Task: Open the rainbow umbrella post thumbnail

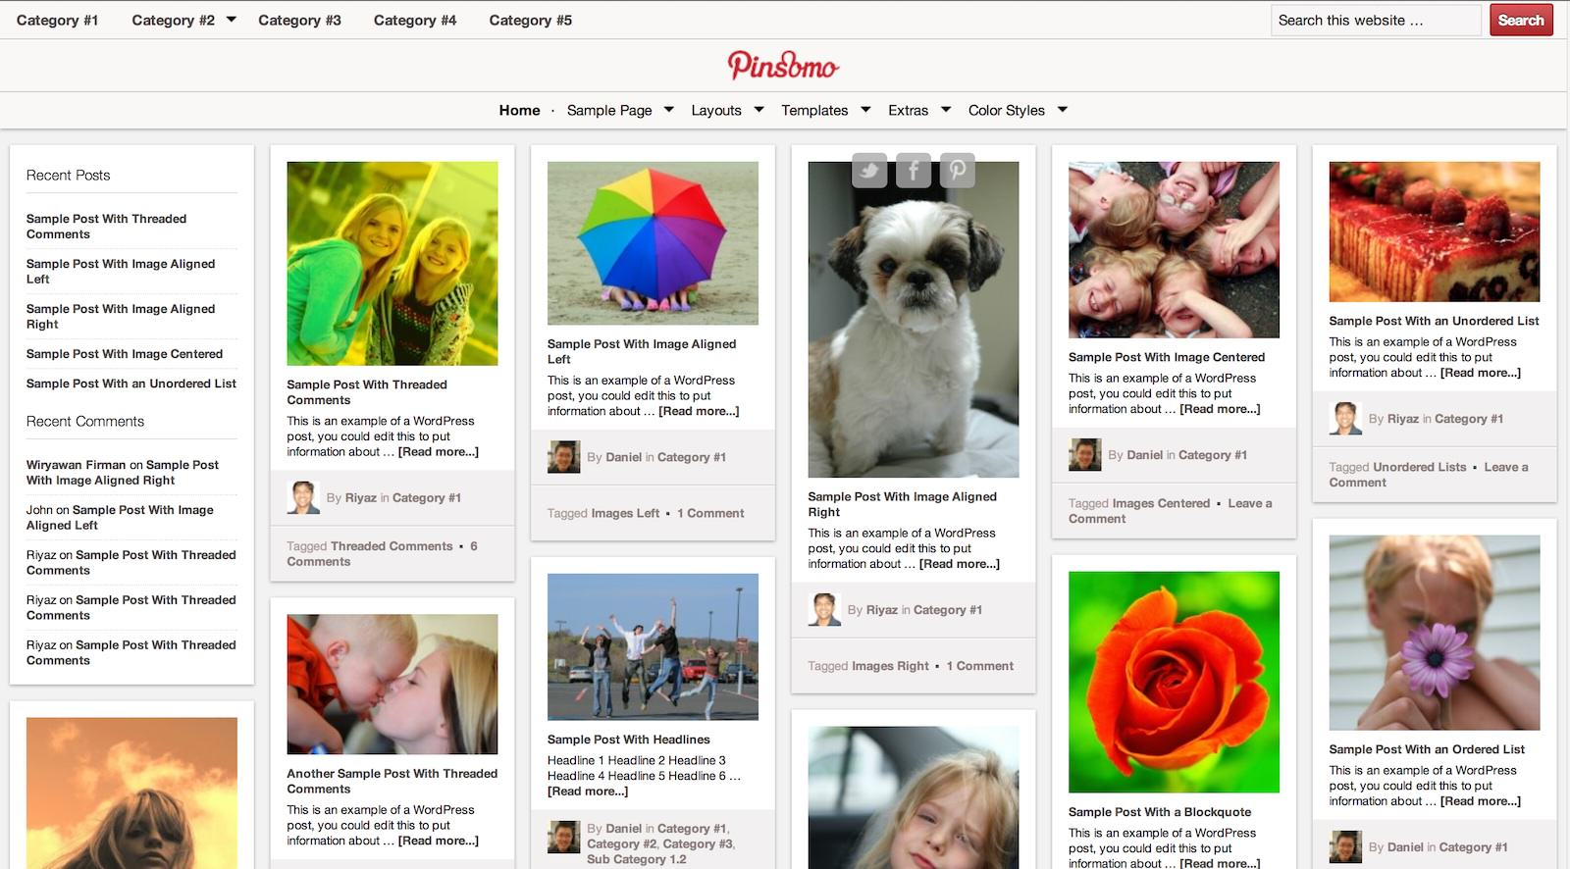Action: (653, 243)
